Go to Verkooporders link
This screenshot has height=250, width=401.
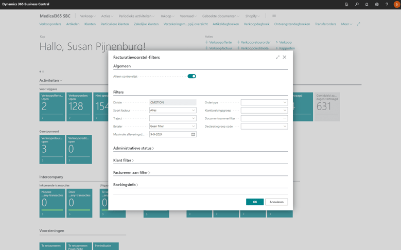[50, 24]
